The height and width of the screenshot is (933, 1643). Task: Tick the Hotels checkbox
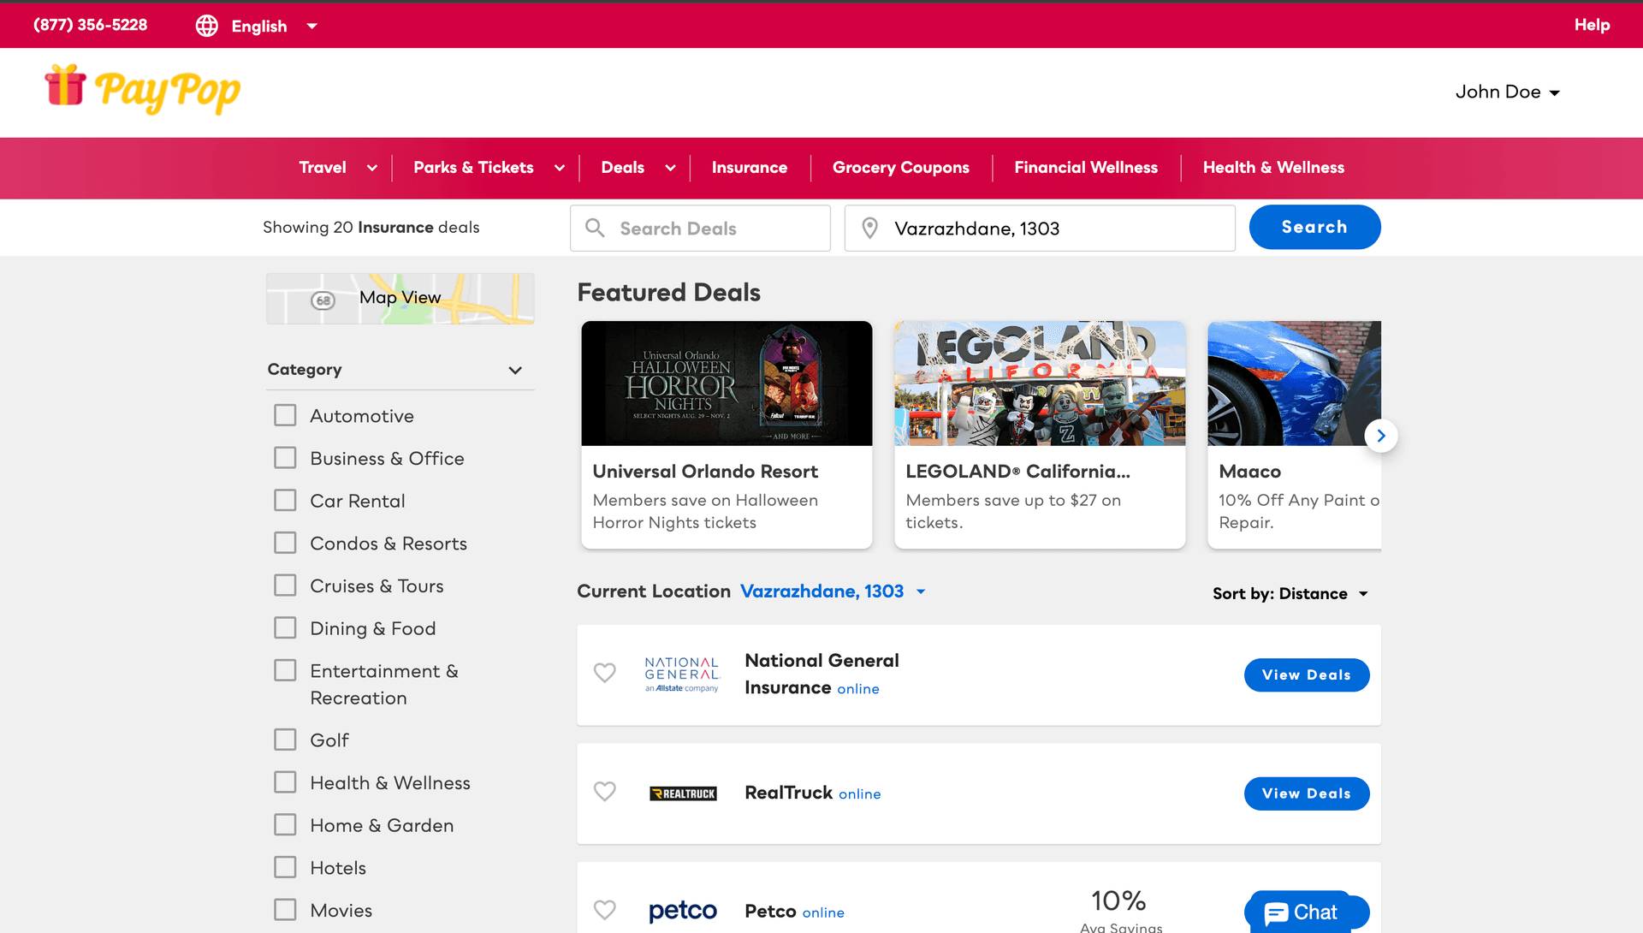pyautogui.click(x=285, y=867)
